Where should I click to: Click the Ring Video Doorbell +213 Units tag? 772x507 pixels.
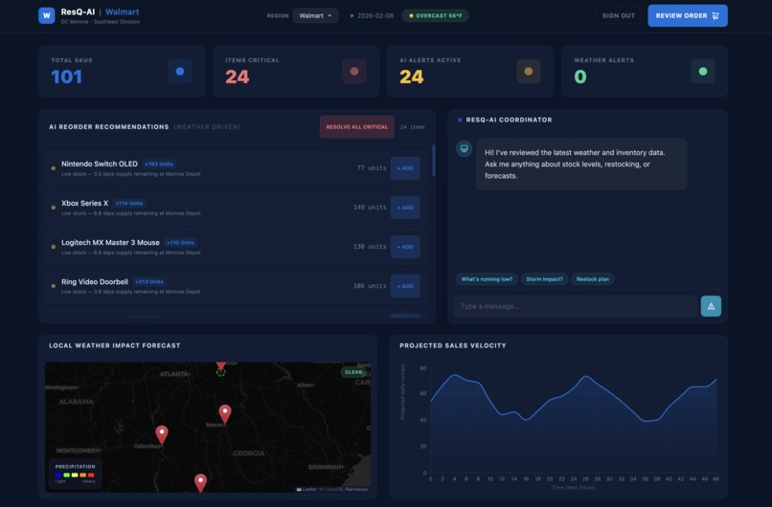click(149, 282)
